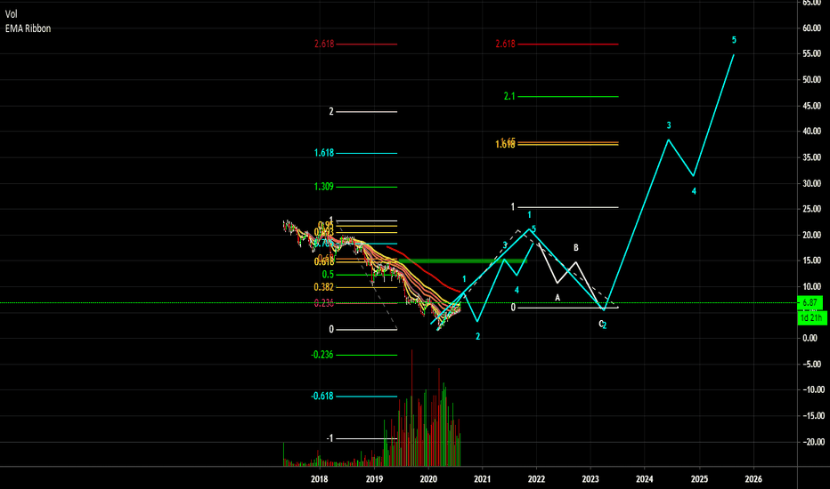Select the green 2.1 Fibonacci label
The height and width of the screenshot is (489, 830).
tap(509, 96)
